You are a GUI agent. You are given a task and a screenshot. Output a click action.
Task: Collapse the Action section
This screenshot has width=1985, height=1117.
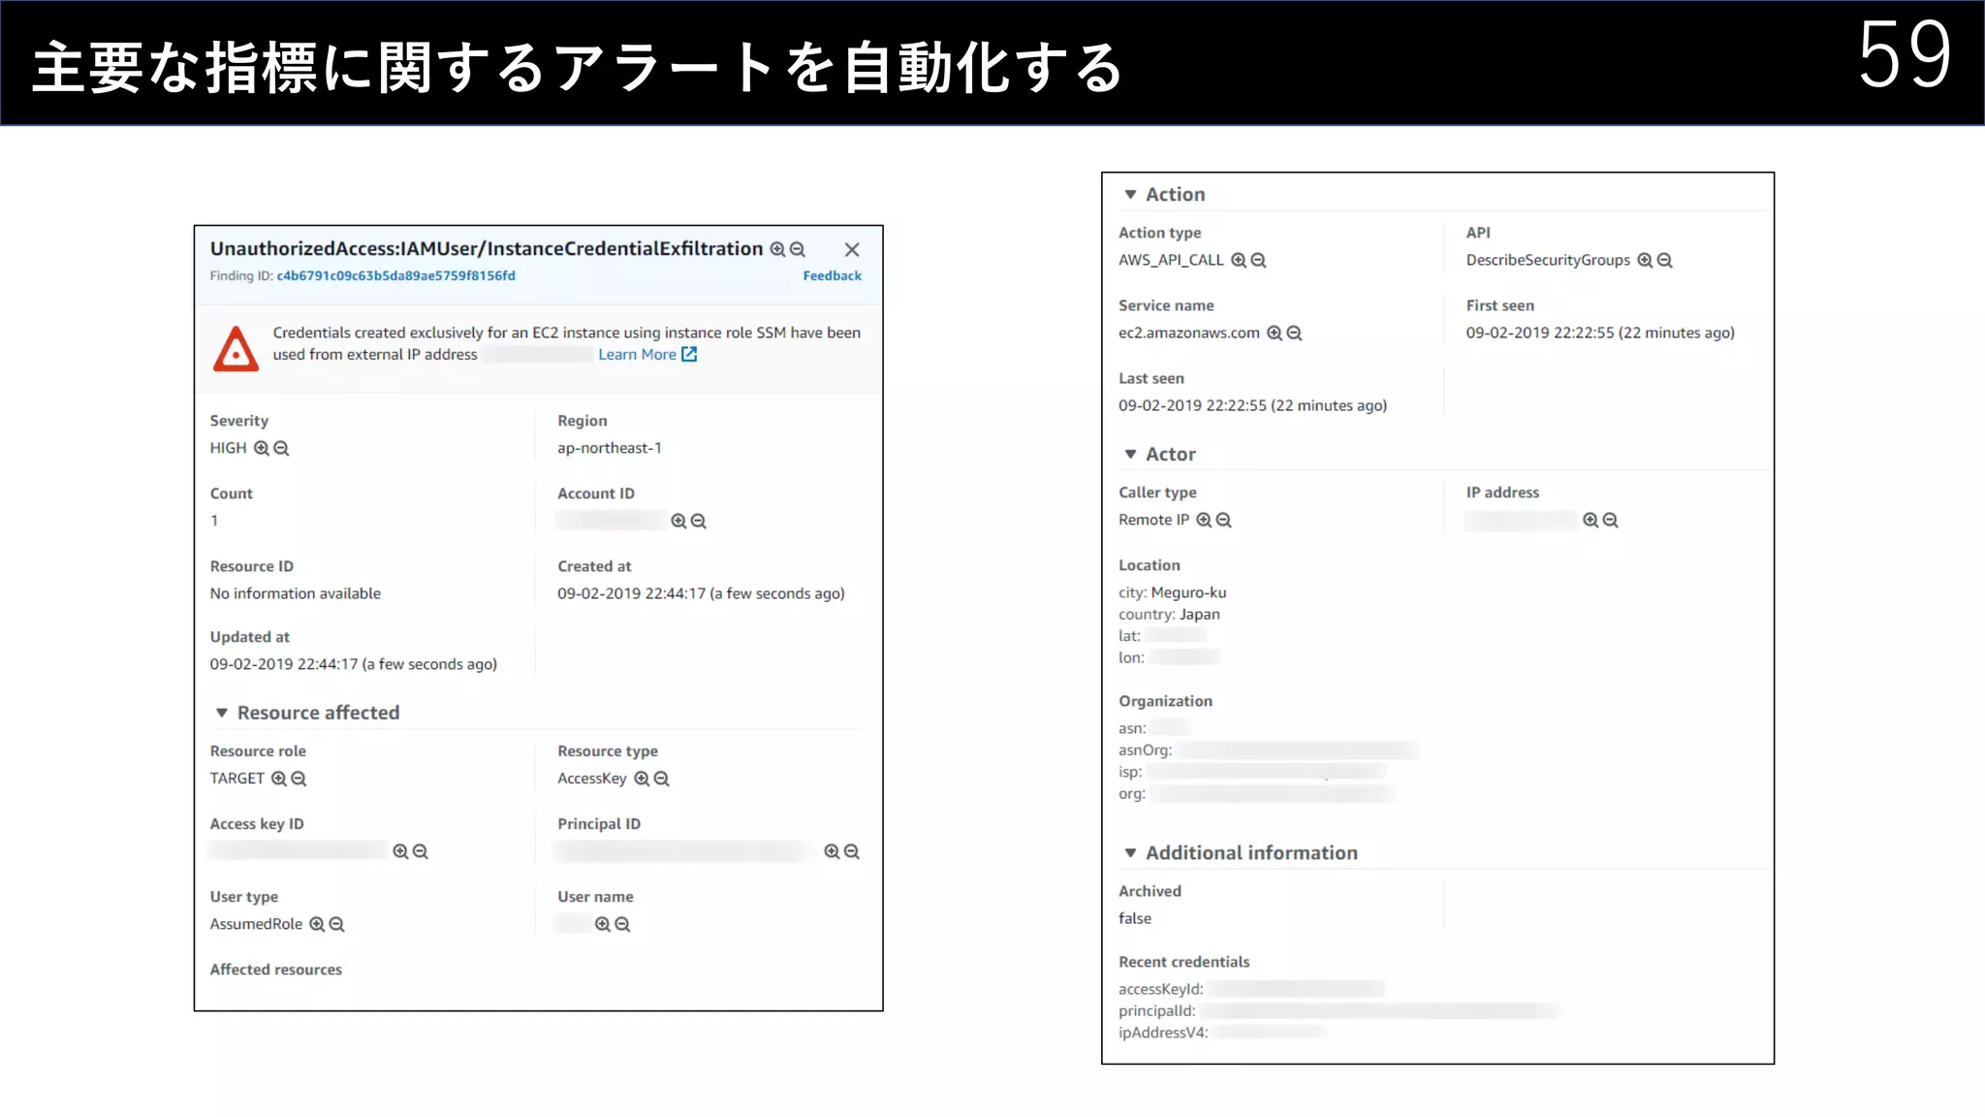pos(1130,194)
